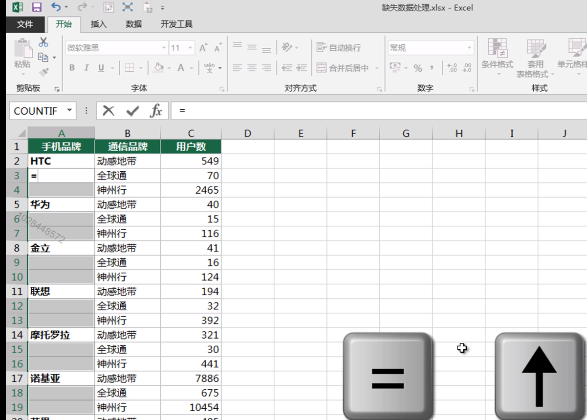
Task: Open the number format dropdown showing 常规
Action: pyautogui.click(x=469, y=47)
